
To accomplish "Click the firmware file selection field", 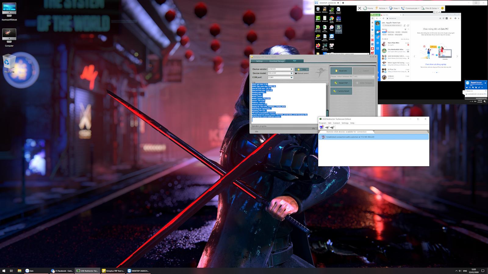I will pyautogui.click(x=352, y=77).
